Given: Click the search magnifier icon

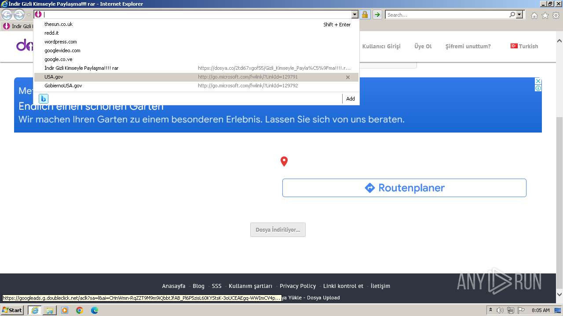Looking at the screenshot, I should pyautogui.click(x=512, y=14).
